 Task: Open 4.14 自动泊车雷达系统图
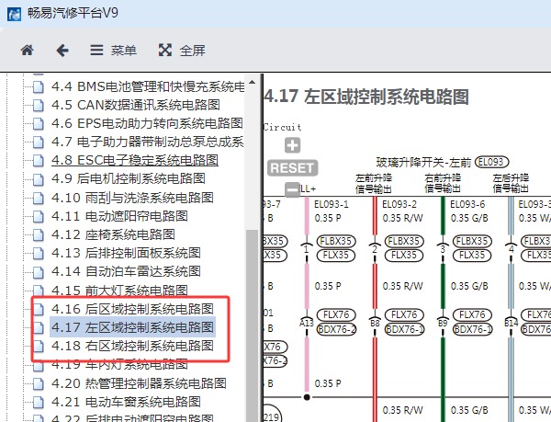tap(126, 271)
